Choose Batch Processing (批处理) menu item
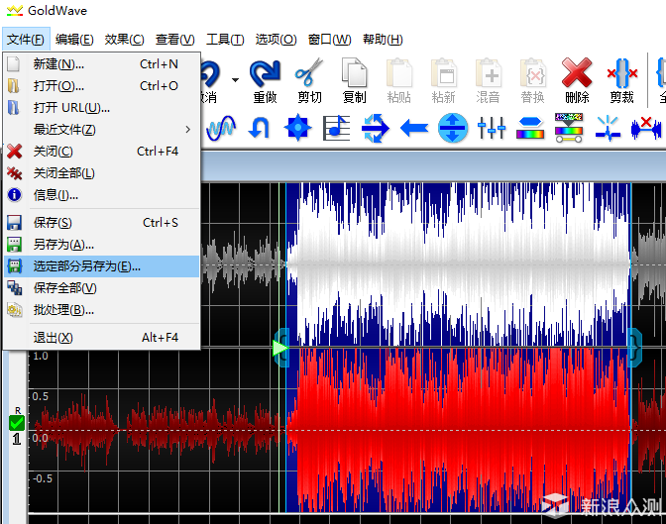 point(101,310)
